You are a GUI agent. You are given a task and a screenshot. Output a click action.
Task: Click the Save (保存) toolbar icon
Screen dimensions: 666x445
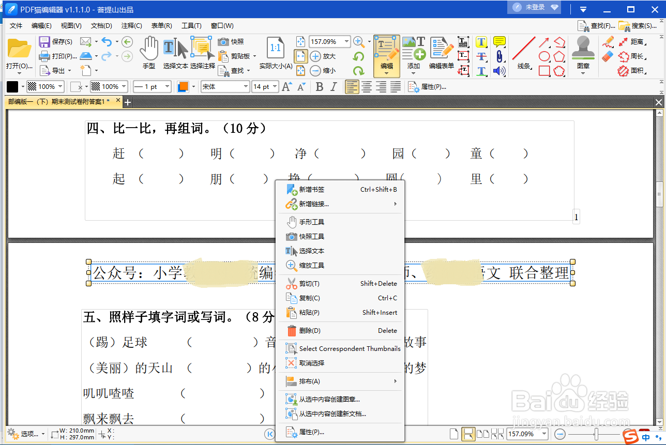click(44, 42)
